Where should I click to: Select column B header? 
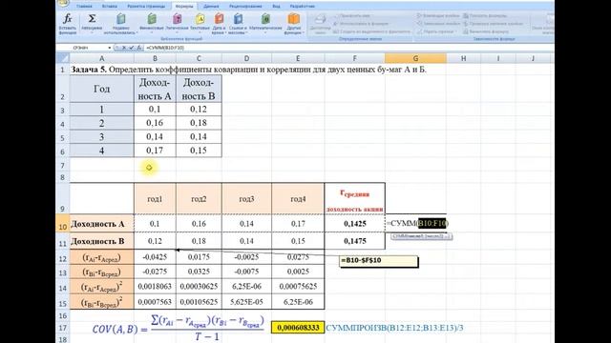[x=155, y=58]
